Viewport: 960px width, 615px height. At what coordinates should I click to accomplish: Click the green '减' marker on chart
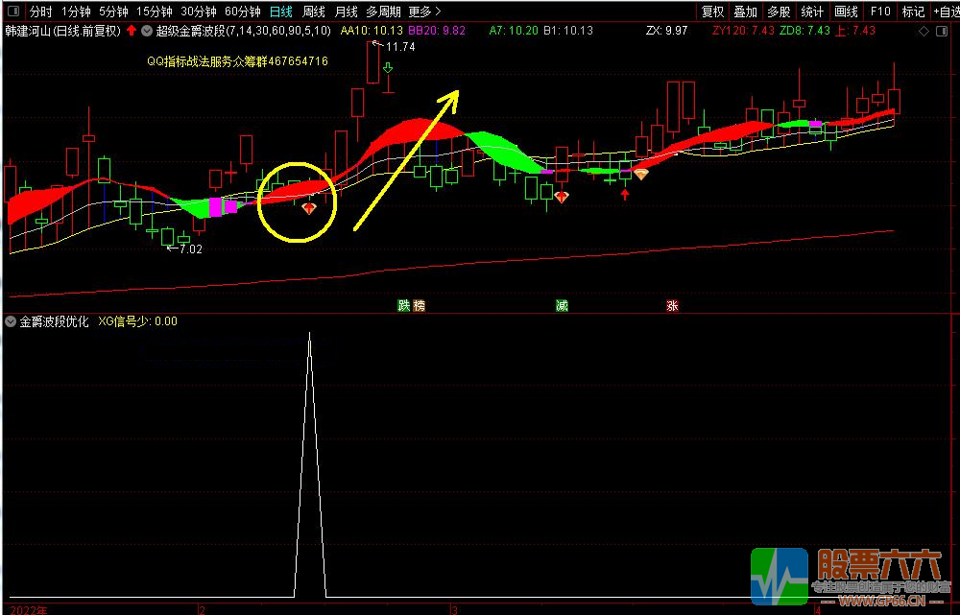tap(562, 306)
